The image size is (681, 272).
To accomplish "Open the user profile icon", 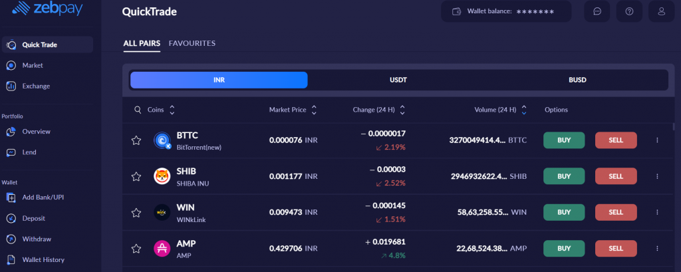I will pyautogui.click(x=661, y=11).
